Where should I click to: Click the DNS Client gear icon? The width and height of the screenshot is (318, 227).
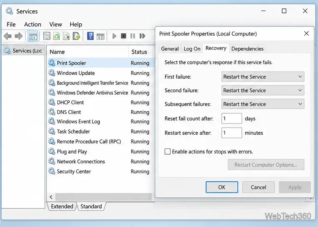pyautogui.click(x=52, y=112)
